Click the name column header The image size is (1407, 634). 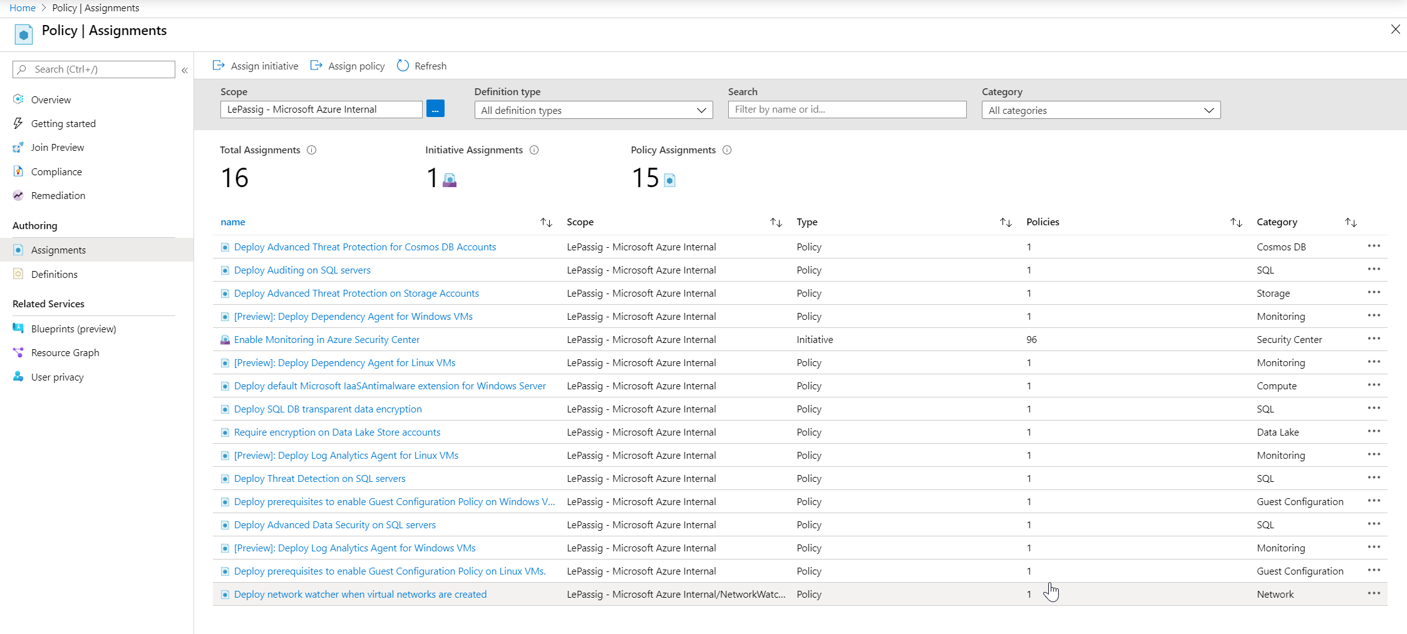pos(233,222)
